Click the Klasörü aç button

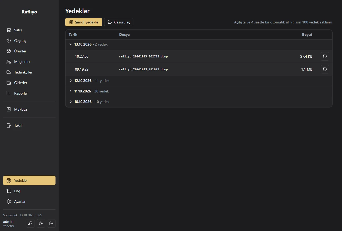(x=119, y=22)
